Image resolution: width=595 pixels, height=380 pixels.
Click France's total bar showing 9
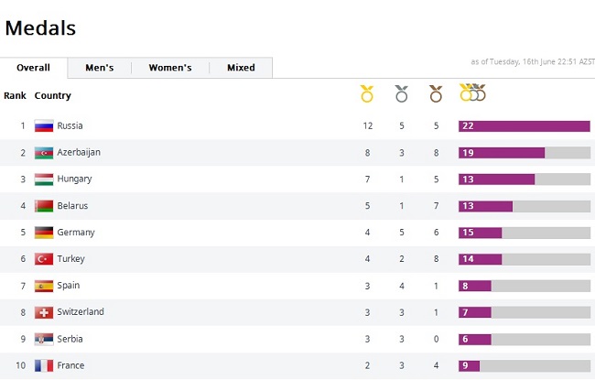point(524,365)
